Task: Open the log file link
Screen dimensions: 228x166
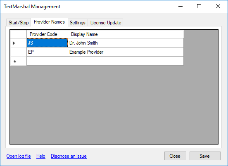Action: 19,156
